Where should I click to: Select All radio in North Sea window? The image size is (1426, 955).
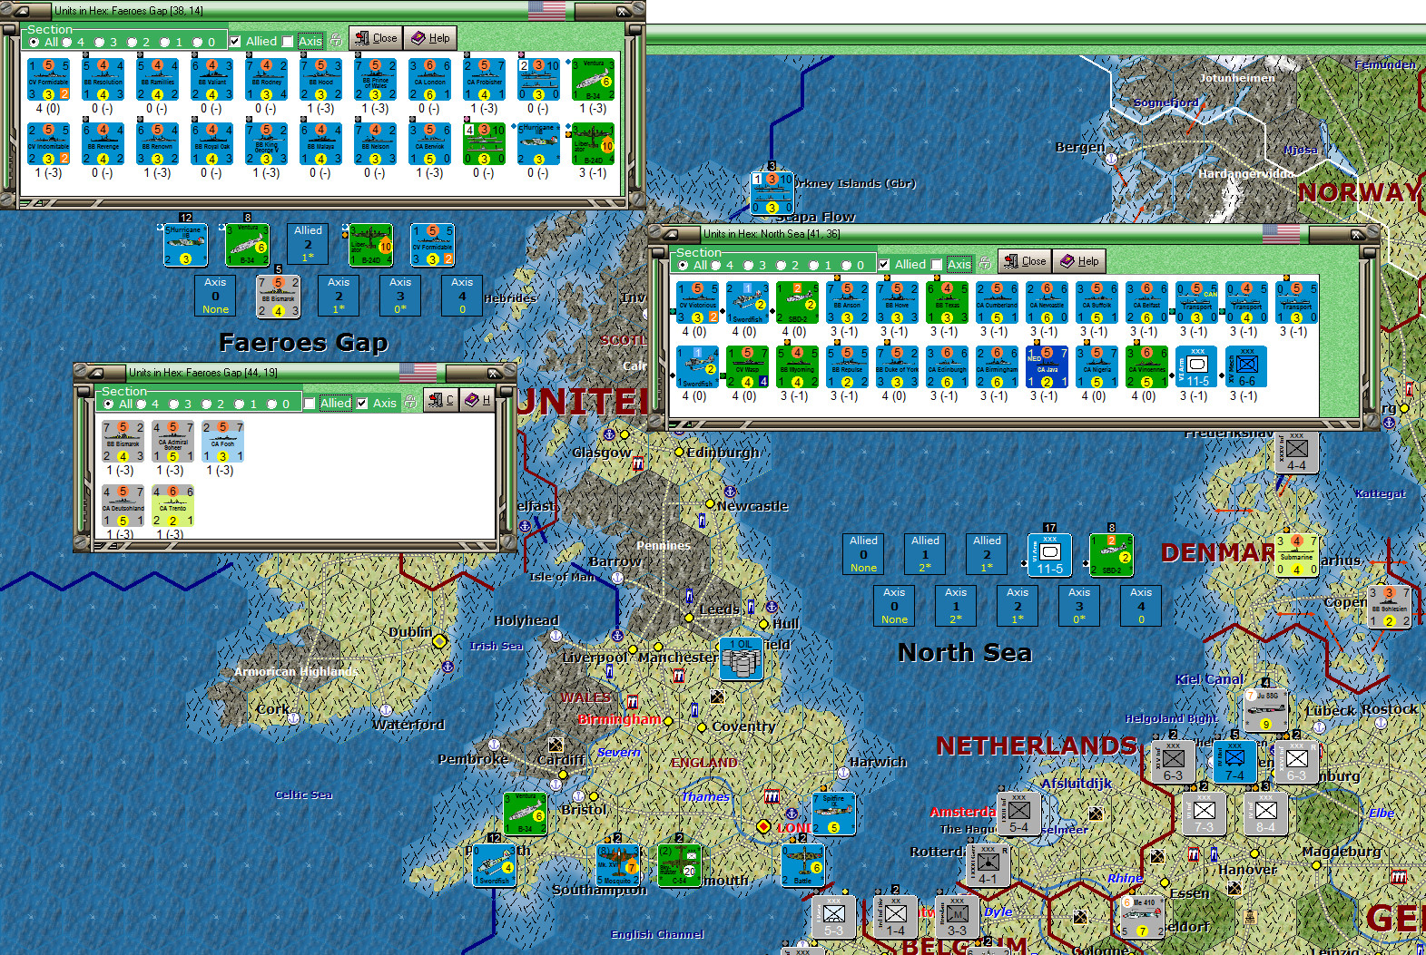tap(683, 266)
